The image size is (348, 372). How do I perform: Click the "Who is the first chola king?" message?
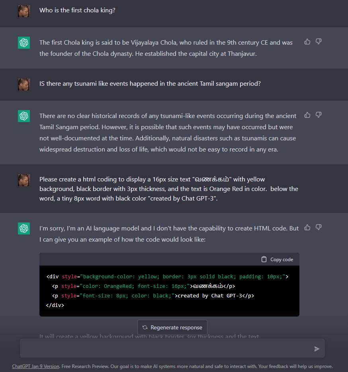pos(77,10)
